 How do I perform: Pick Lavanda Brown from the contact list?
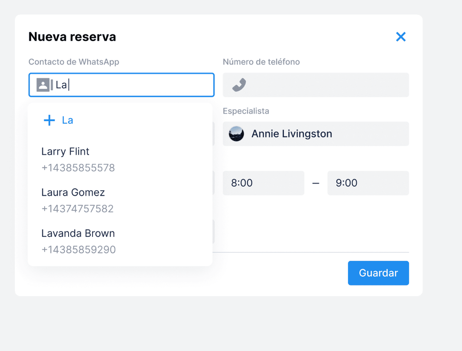pyautogui.click(x=78, y=234)
